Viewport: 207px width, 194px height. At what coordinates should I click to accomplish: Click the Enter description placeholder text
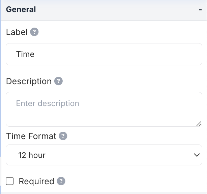click(x=48, y=103)
